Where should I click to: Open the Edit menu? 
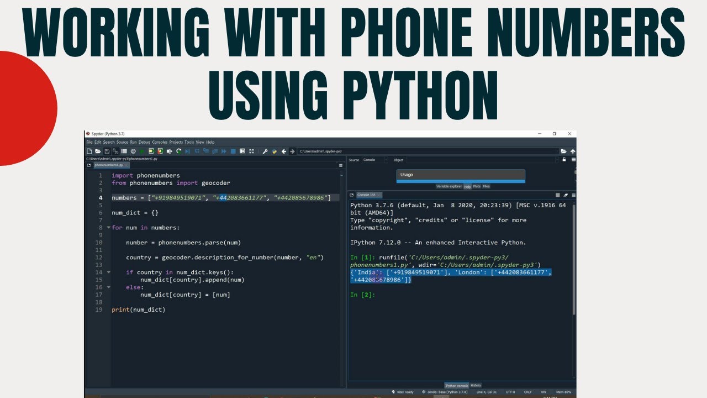(97, 142)
